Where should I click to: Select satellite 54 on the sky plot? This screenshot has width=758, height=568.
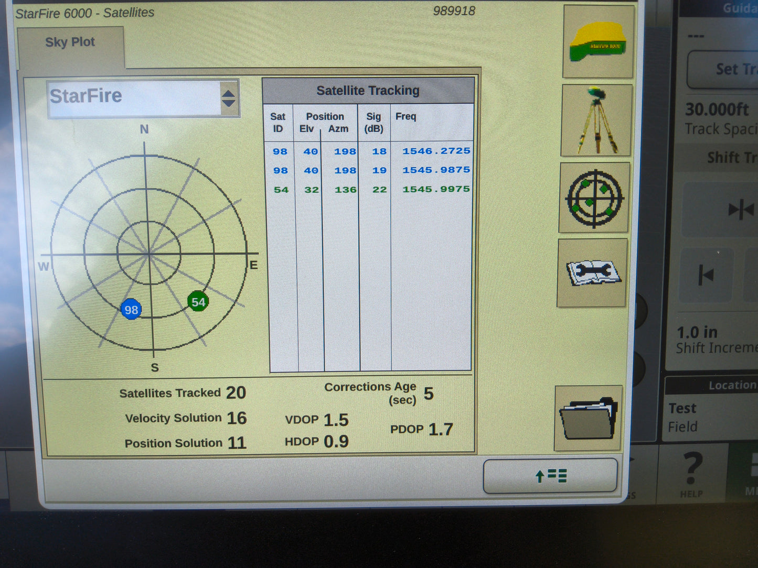pos(198,302)
